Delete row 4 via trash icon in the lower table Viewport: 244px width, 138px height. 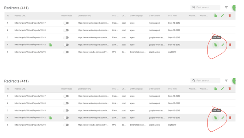pyautogui.click(x=230, y=118)
